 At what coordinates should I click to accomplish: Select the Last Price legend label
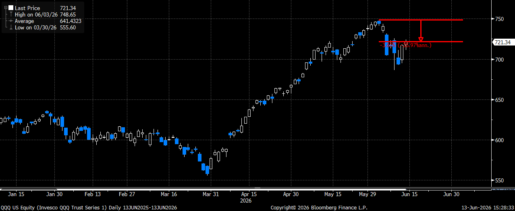(x=27, y=8)
